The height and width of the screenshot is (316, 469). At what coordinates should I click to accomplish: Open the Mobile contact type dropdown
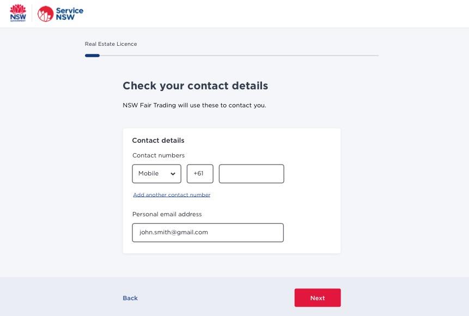click(156, 174)
